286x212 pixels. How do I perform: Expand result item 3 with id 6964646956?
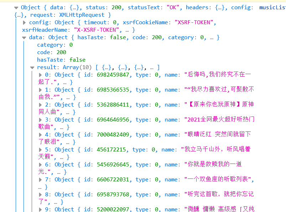tap(40, 120)
